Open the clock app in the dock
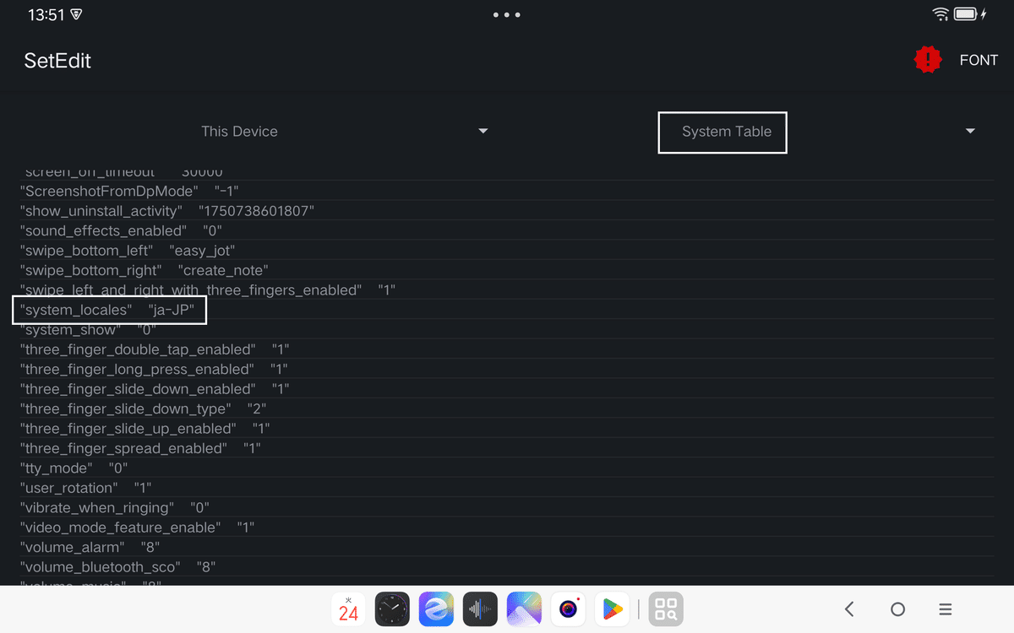Image resolution: width=1014 pixels, height=633 pixels. pyautogui.click(x=392, y=609)
